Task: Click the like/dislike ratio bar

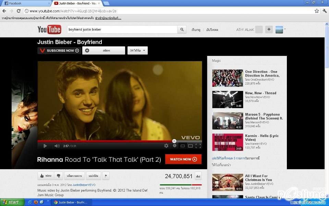Action: point(181,185)
